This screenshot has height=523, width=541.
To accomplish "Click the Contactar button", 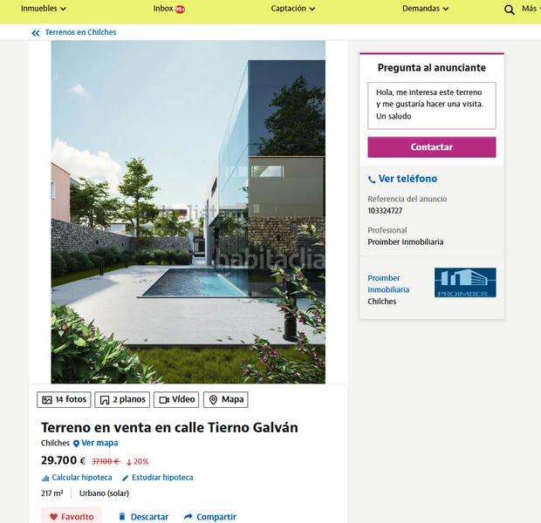I will point(432,147).
